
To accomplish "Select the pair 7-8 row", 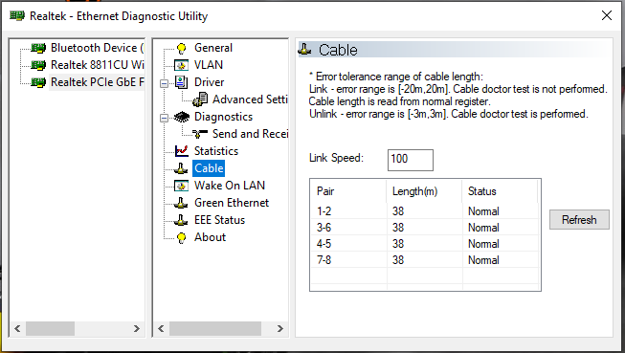I will 425,260.
